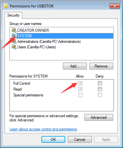123x148 pixels.
Task: Click the folder icon in title bar
Action: click(6, 6)
